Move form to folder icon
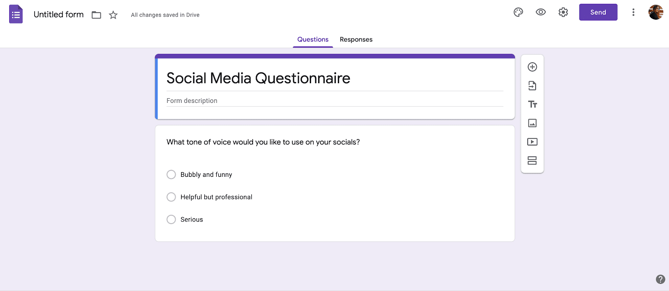This screenshot has width=669, height=291. pos(96,15)
